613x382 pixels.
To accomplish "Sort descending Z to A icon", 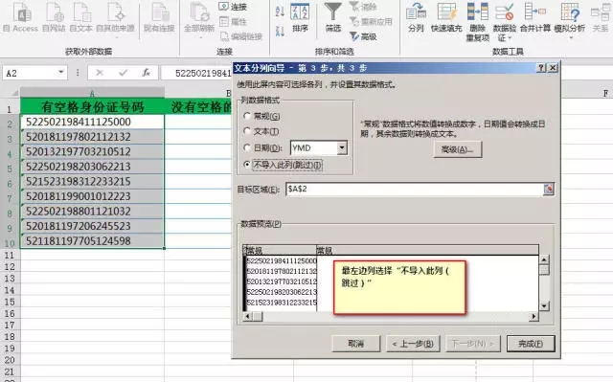I will (280, 31).
